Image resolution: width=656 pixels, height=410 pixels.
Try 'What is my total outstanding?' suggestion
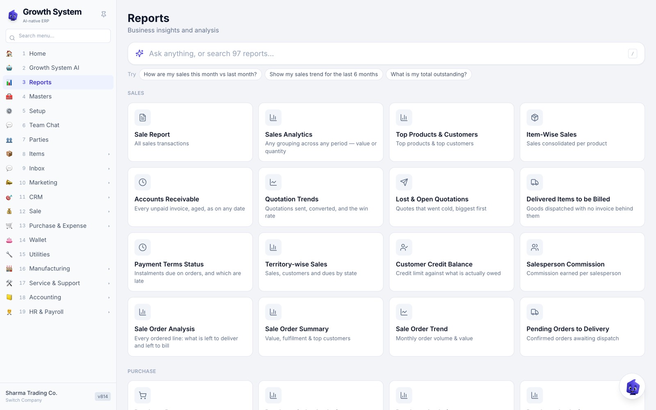point(428,74)
